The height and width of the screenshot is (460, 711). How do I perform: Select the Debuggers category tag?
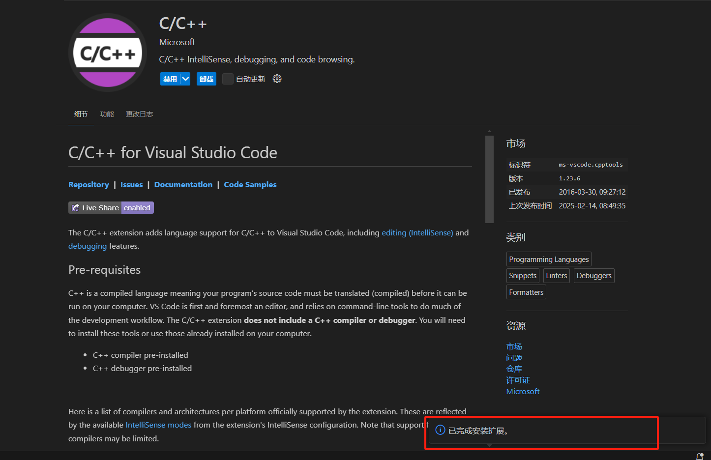coord(594,276)
